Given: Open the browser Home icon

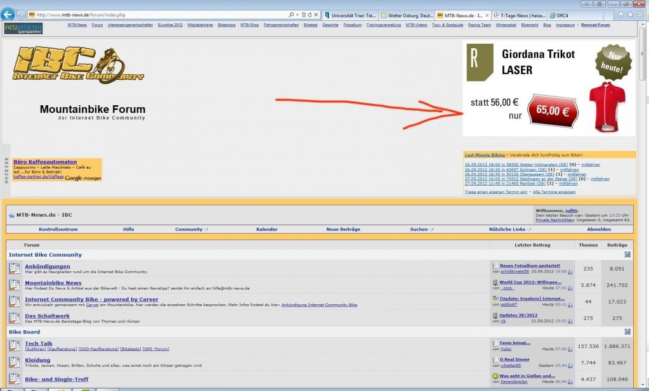Looking at the screenshot, I should coord(620,15).
